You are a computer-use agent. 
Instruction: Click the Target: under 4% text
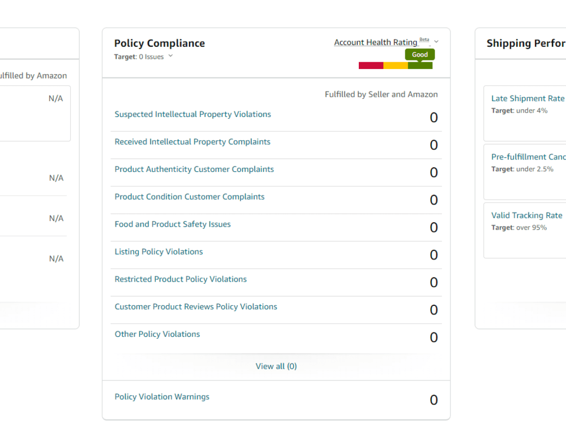tap(520, 111)
